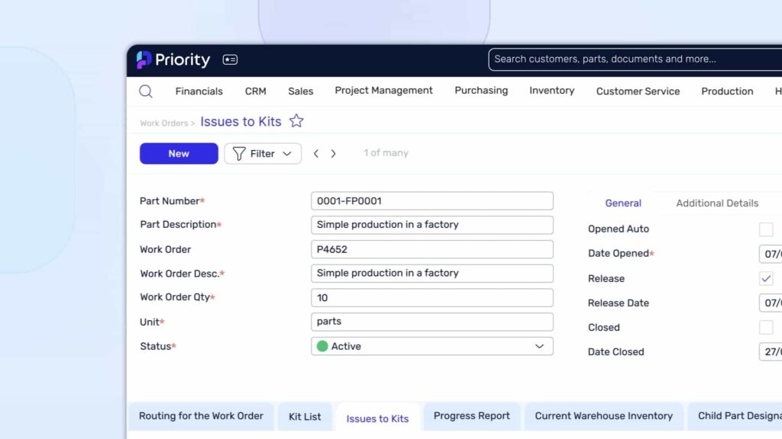Open Routing for the Work Order tab
This screenshot has height=439, width=782.
pyautogui.click(x=201, y=416)
